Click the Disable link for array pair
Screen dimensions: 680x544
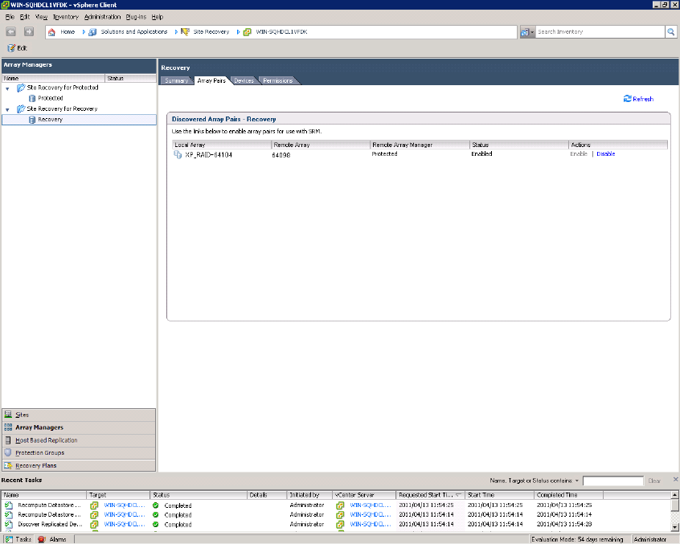click(x=605, y=153)
